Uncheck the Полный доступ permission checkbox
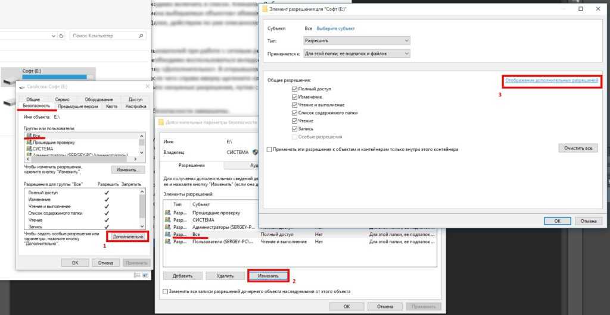This screenshot has height=315, width=610. 295,89
